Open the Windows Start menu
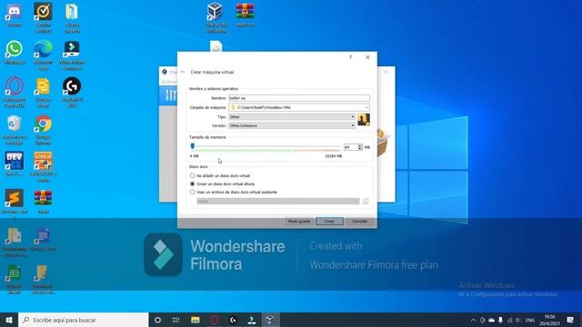Image resolution: width=582 pixels, height=327 pixels. [x=9, y=320]
